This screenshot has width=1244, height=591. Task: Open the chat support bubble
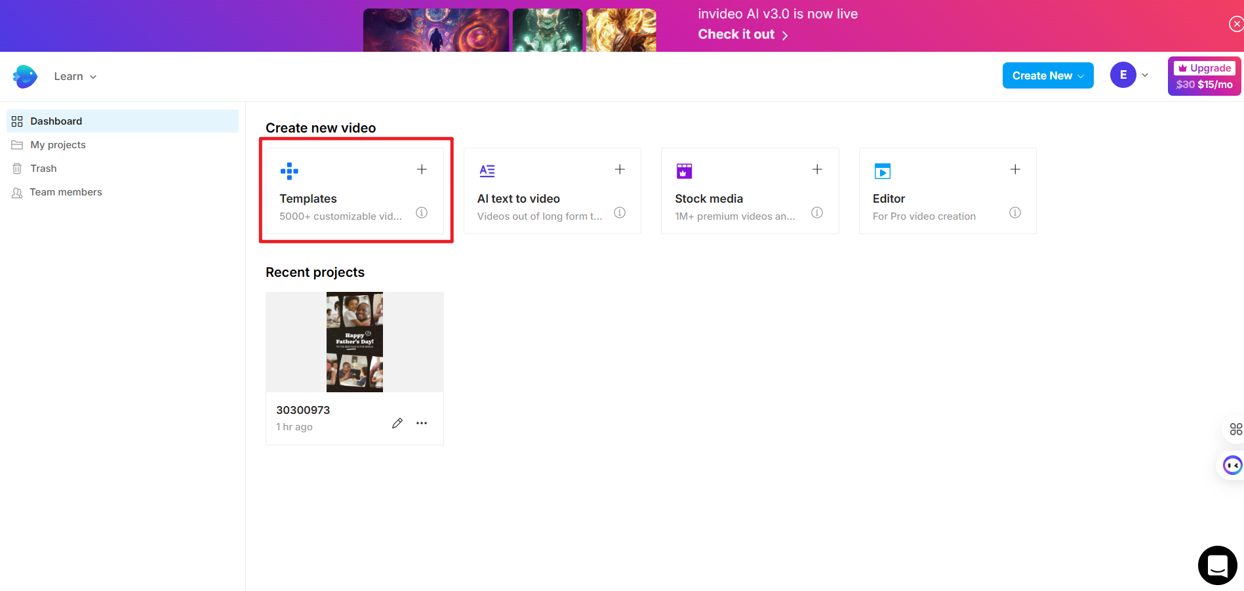(x=1217, y=565)
